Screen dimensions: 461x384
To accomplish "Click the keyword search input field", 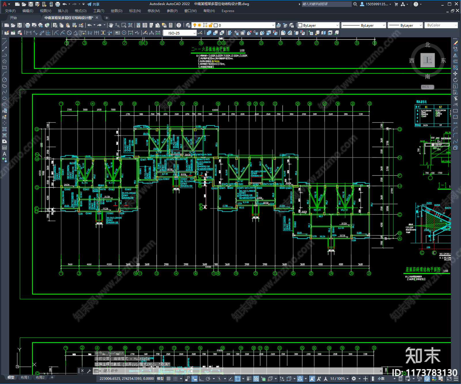I will coord(326,4).
